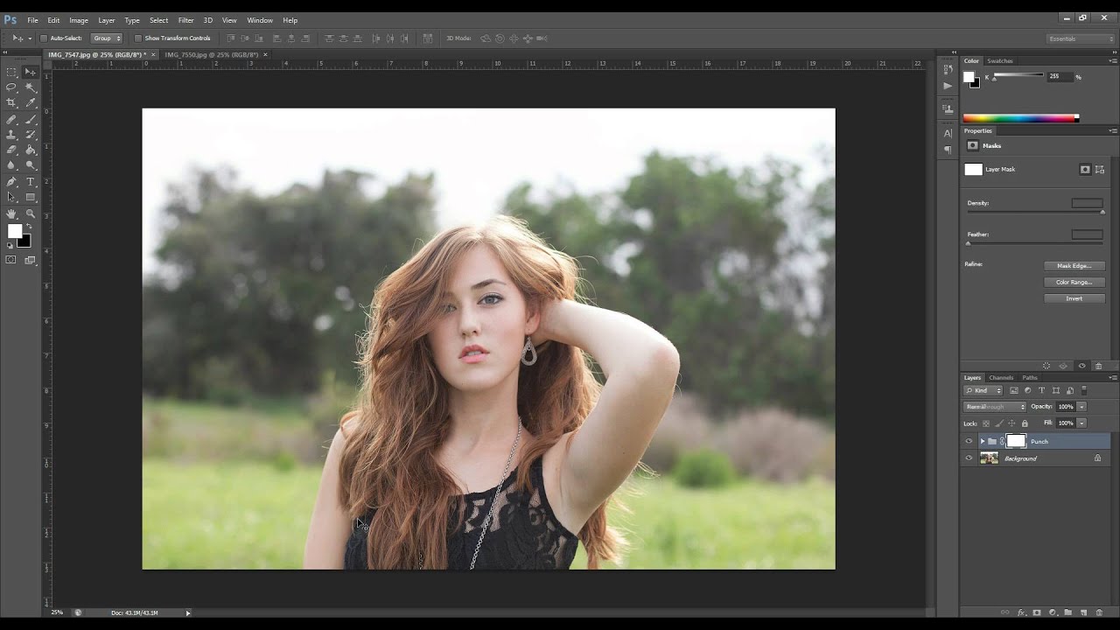The width and height of the screenshot is (1120, 630).
Task: Select the Eyedropper tool
Action: click(31, 102)
